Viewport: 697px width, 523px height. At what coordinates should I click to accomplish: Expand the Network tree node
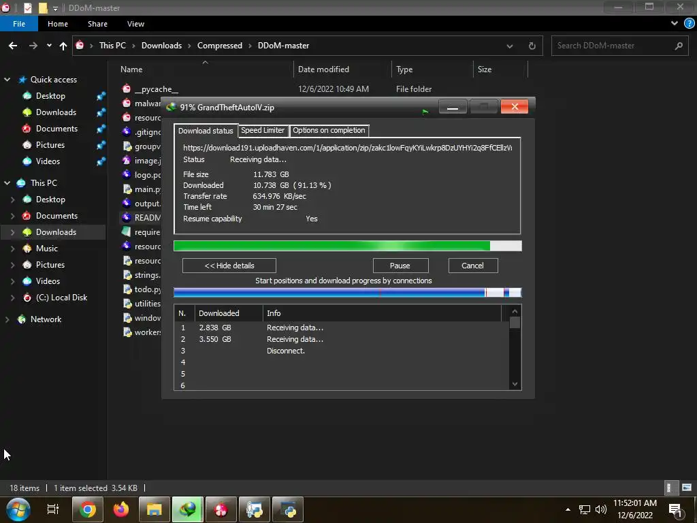pyautogui.click(x=7, y=319)
